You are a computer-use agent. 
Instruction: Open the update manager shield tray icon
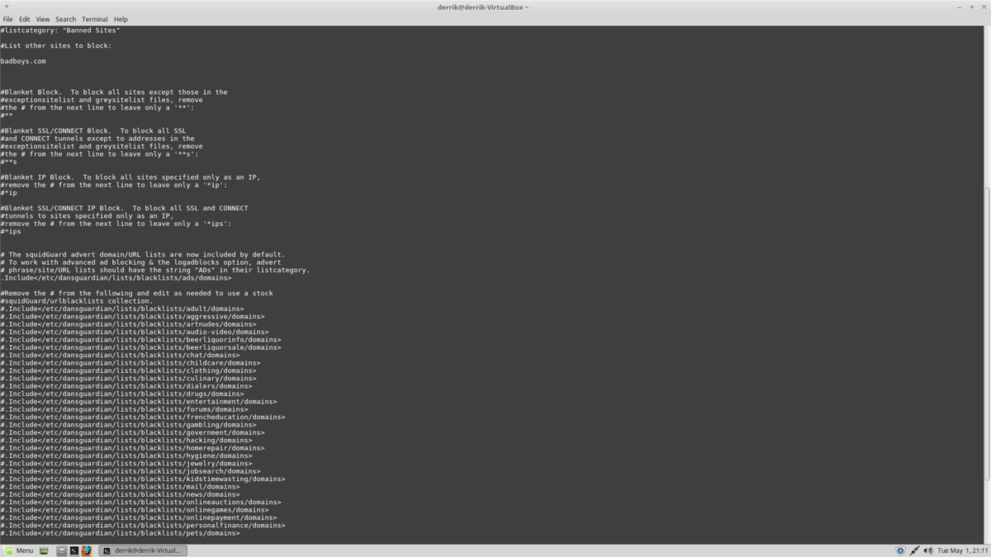click(900, 550)
